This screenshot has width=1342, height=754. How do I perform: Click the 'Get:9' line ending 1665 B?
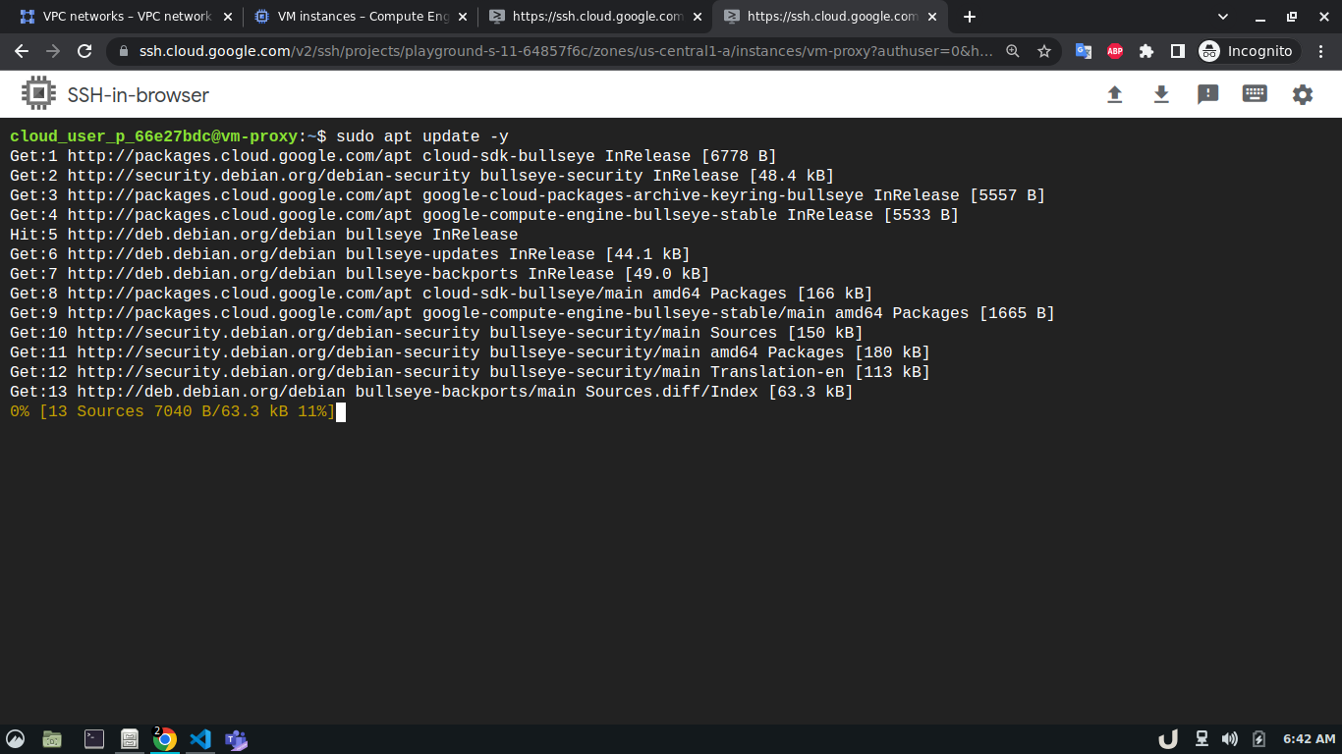click(531, 313)
